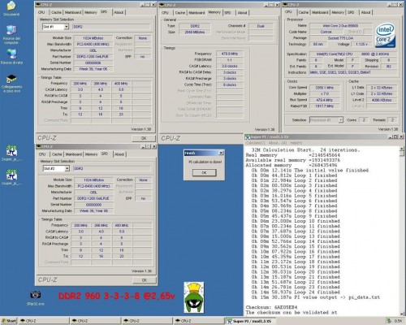Select the lower super_pi desktop icon
Viewport: 406px width, 325px height.
point(11,177)
